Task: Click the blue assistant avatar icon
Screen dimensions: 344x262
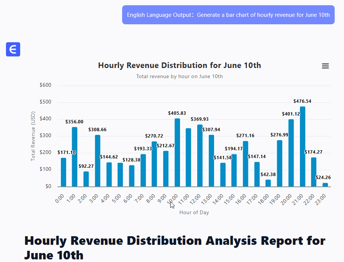Action: tap(13, 49)
